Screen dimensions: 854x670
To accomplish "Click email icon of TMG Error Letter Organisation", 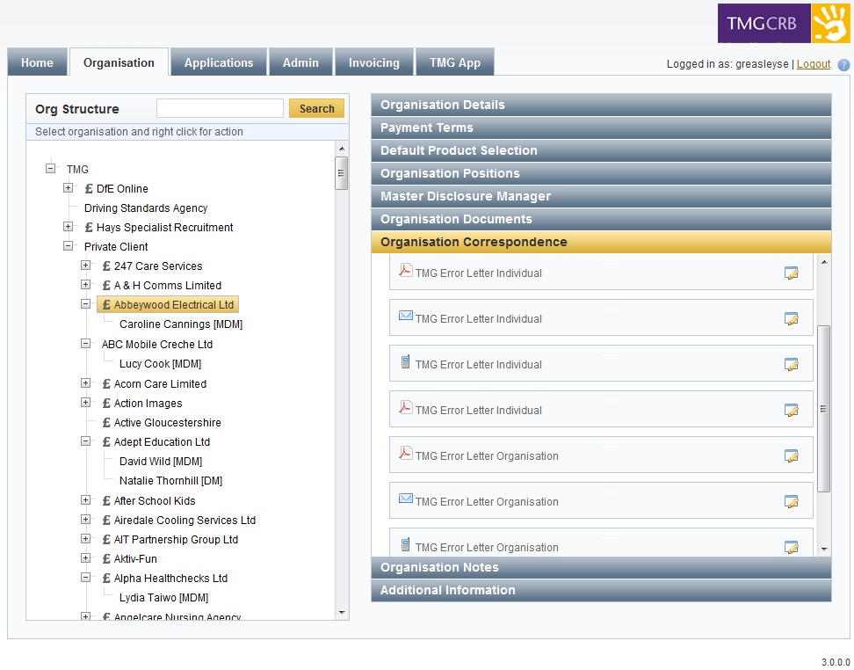I will [x=405, y=499].
